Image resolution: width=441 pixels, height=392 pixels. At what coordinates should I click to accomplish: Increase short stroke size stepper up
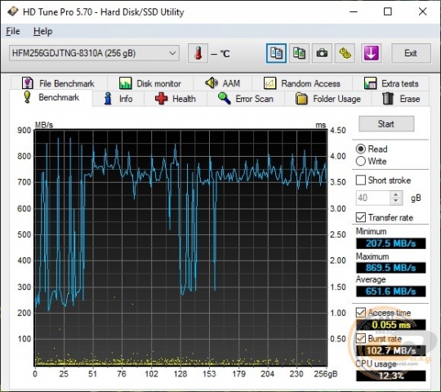click(x=396, y=194)
